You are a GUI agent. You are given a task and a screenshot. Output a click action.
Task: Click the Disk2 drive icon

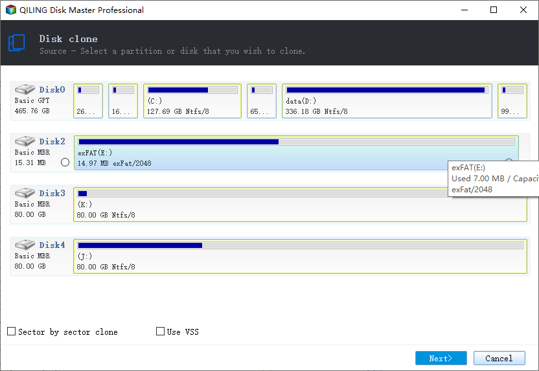pos(25,141)
